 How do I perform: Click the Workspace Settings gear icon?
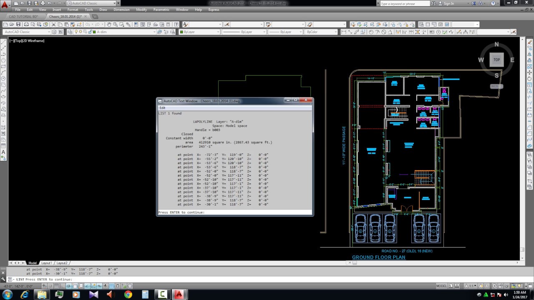[x=54, y=32]
